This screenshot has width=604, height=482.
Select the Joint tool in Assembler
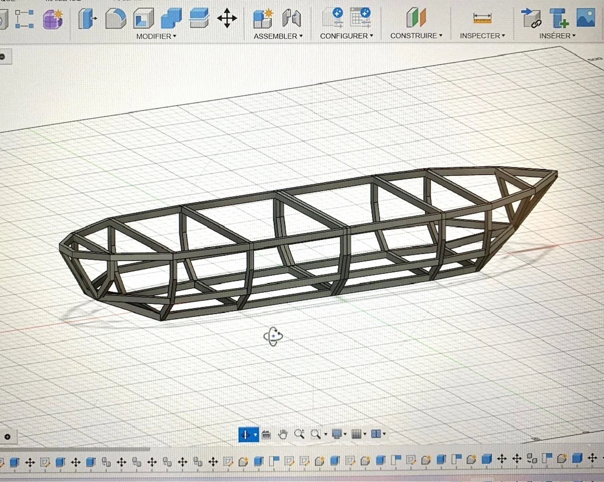tap(292, 18)
